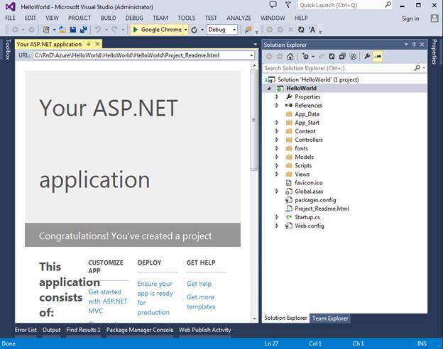Click the notifications filter funnel icon
This screenshot has width=443, height=349.
[x=288, y=5]
